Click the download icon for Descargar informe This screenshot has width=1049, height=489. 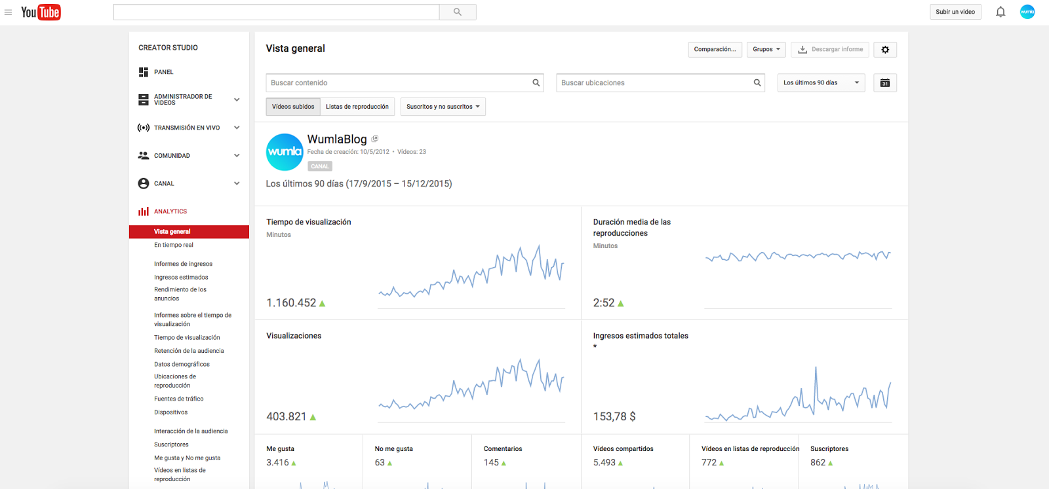802,50
